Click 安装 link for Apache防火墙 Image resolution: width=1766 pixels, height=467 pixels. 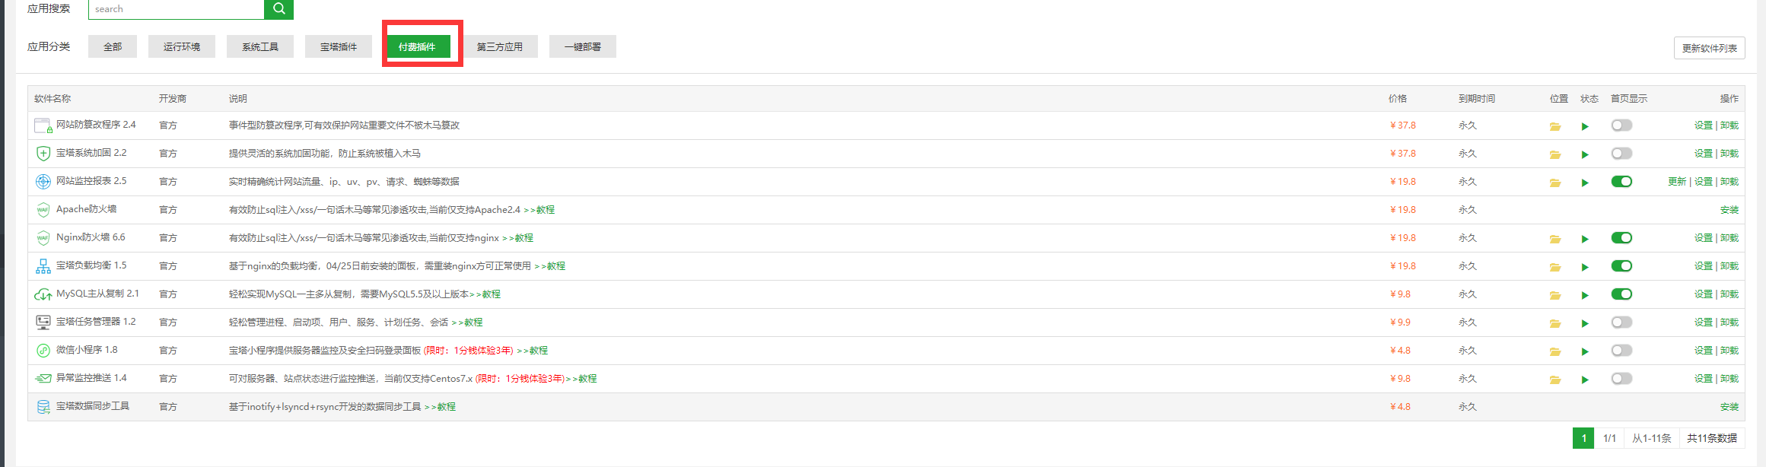point(1729,210)
